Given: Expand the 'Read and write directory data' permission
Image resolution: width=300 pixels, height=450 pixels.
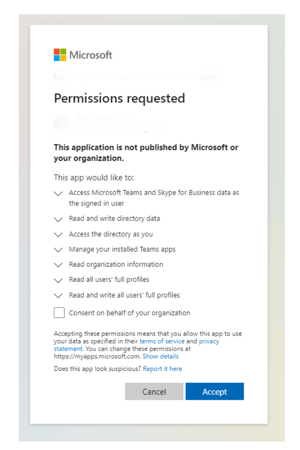Looking at the screenshot, I should pos(58,219).
